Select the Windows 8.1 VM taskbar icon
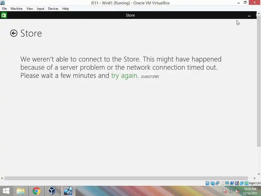This screenshot has height=196, width=261. pyautogui.click(x=68, y=191)
